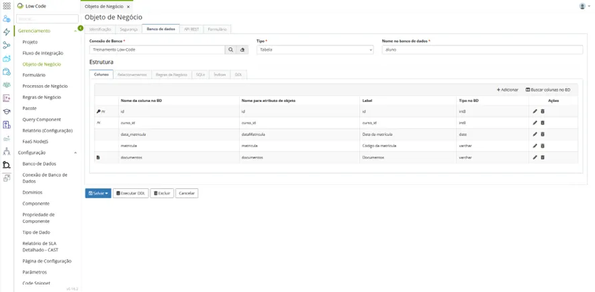Click the graduation cap sidebar icon
Screen dimensions: 595x292
point(7,112)
